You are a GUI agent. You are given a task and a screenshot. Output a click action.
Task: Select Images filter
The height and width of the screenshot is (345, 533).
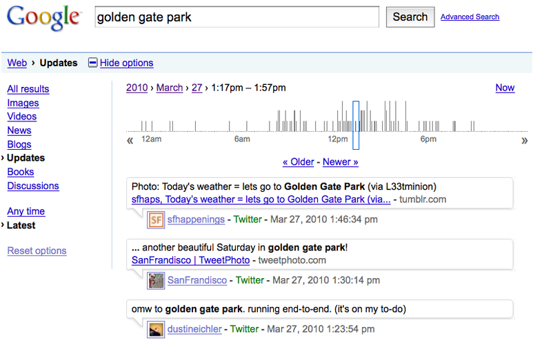(23, 103)
